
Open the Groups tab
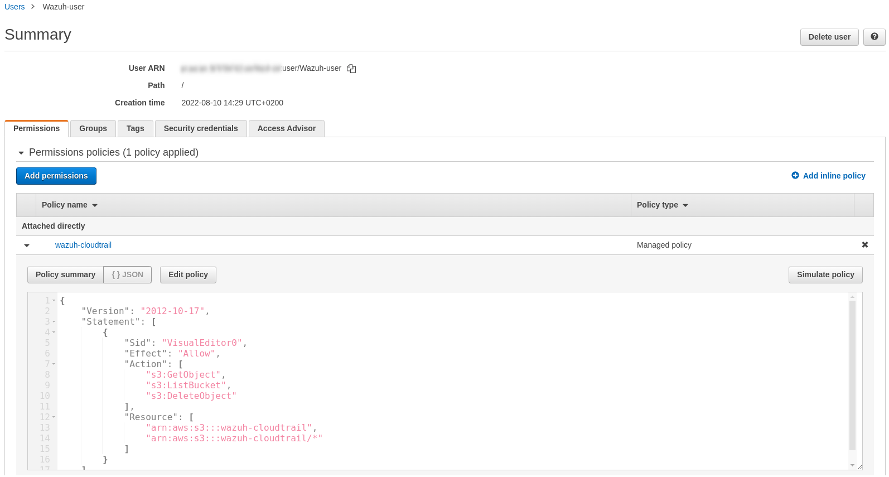coord(93,128)
